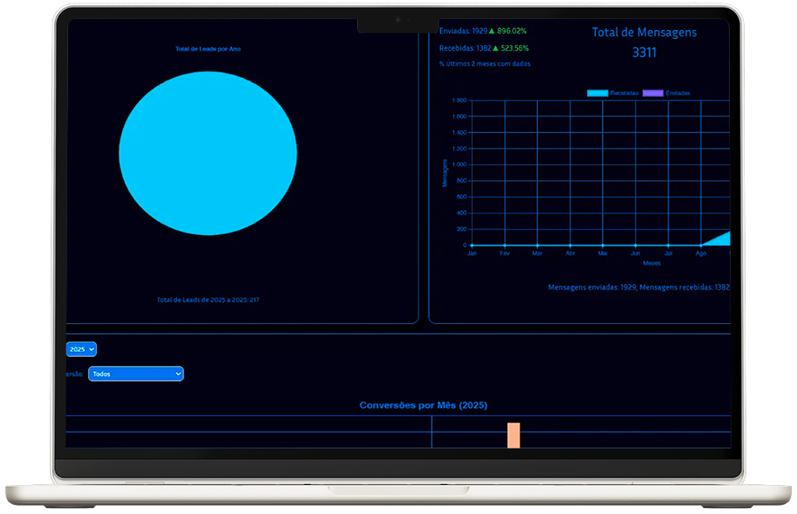Click the 3311 total messages number
The width and height of the screenshot is (797, 514).
tap(644, 52)
